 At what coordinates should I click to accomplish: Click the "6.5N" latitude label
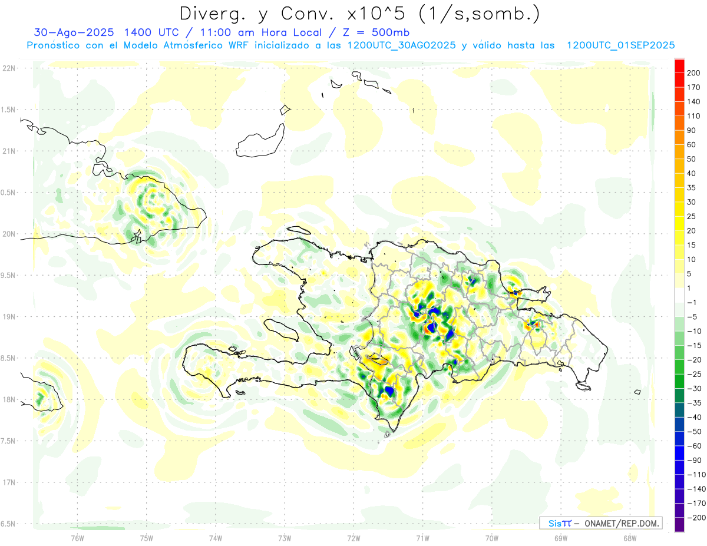8,524
